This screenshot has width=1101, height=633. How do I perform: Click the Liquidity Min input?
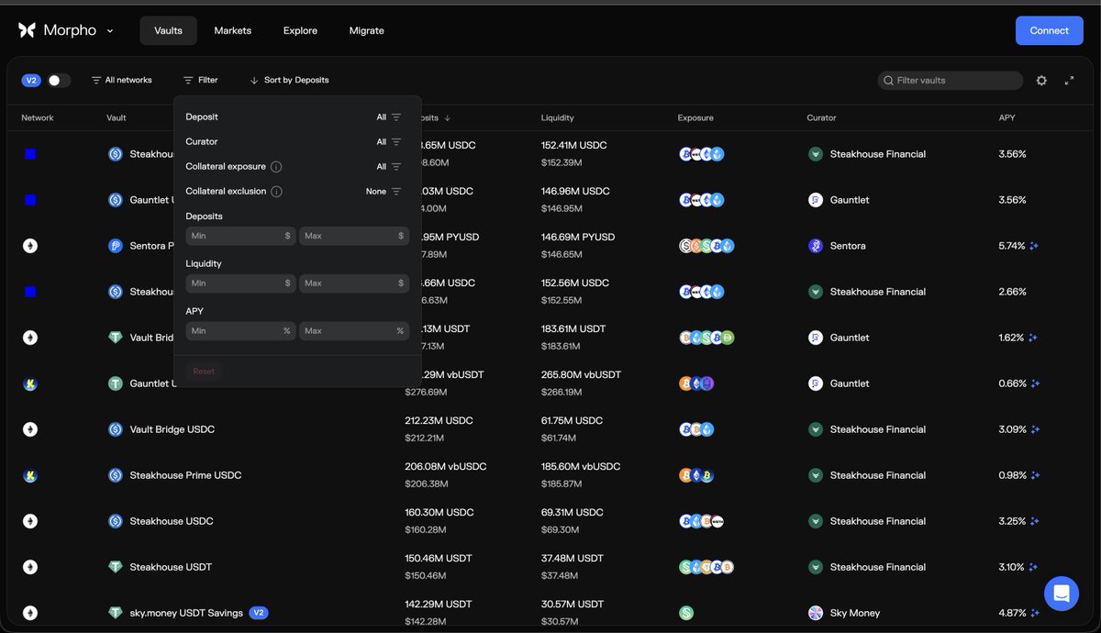pos(240,283)
